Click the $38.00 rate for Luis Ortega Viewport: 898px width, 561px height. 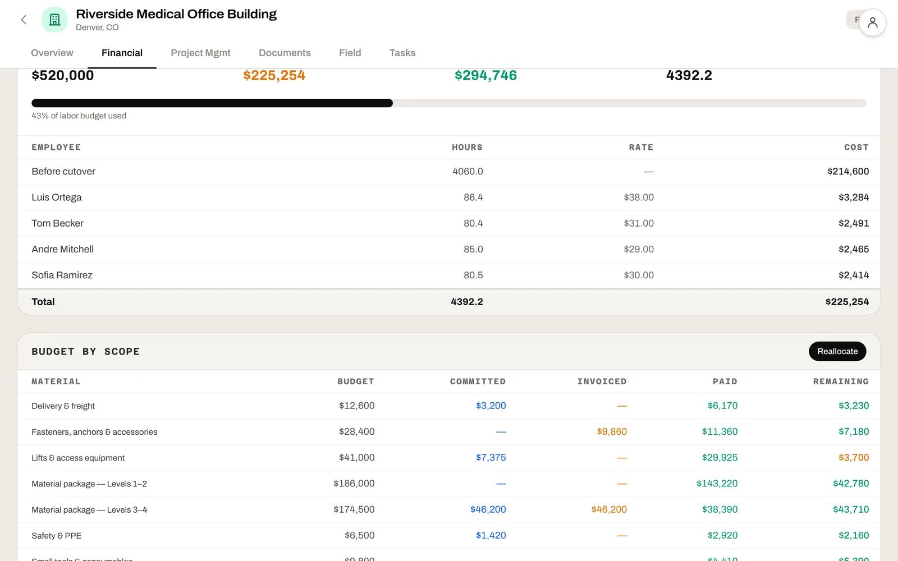[639, 197]
